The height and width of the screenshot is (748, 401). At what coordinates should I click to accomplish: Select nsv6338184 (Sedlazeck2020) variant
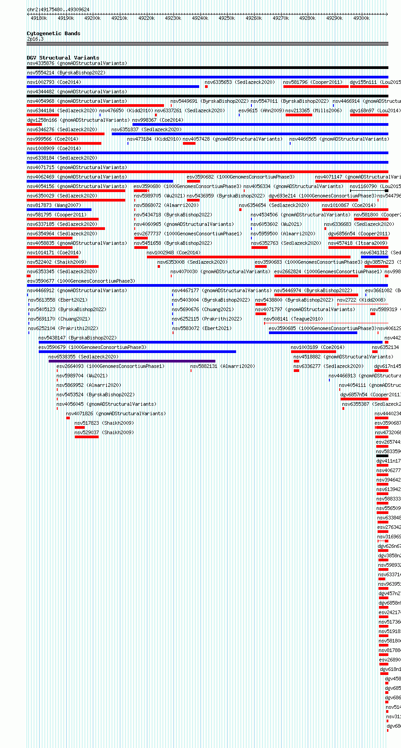(62, 158)
